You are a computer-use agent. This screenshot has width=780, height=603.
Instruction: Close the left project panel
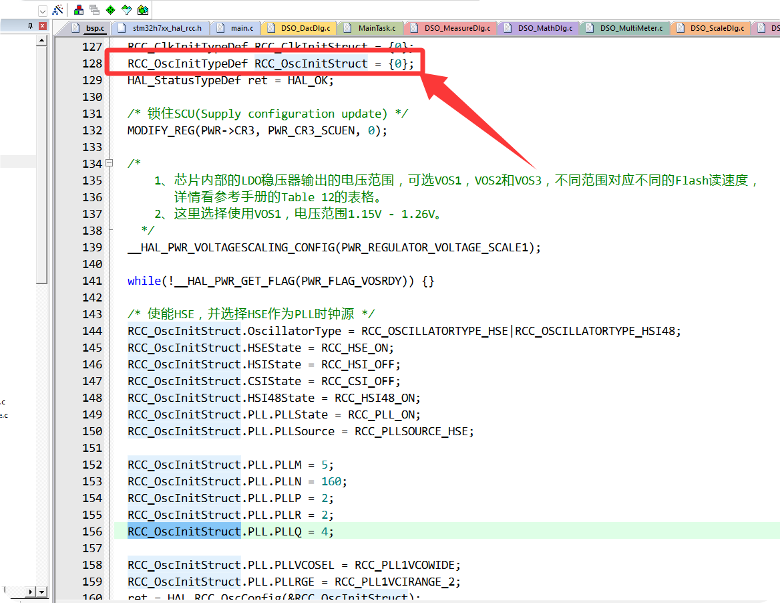42,26
